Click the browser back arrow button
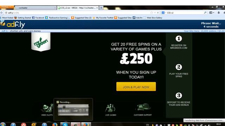This screenshot has width=225, height=126. point(1,13)
